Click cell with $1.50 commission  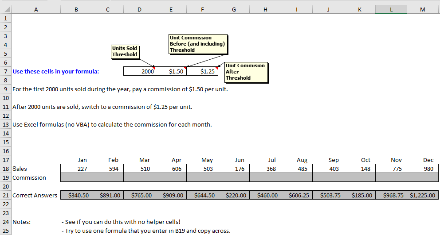coord(171,71)
